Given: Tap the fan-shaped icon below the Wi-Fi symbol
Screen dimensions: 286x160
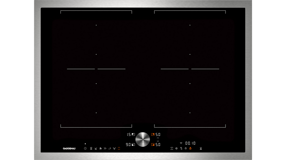Looking at the screenshot, I should 176,148.
